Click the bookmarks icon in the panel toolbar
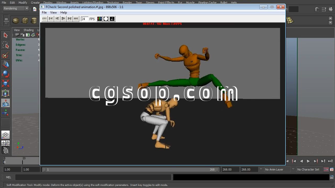This screenshot has height=188, width=335. pyautogui.click(x=28, y=35)
